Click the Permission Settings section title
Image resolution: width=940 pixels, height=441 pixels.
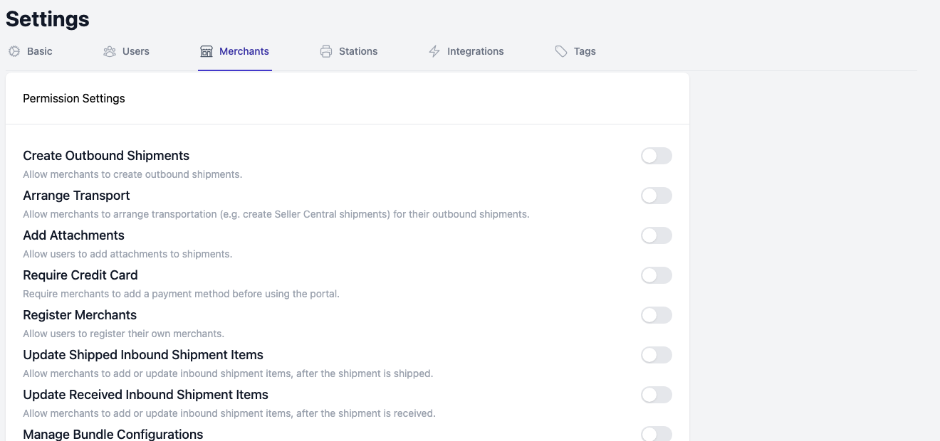74,98
